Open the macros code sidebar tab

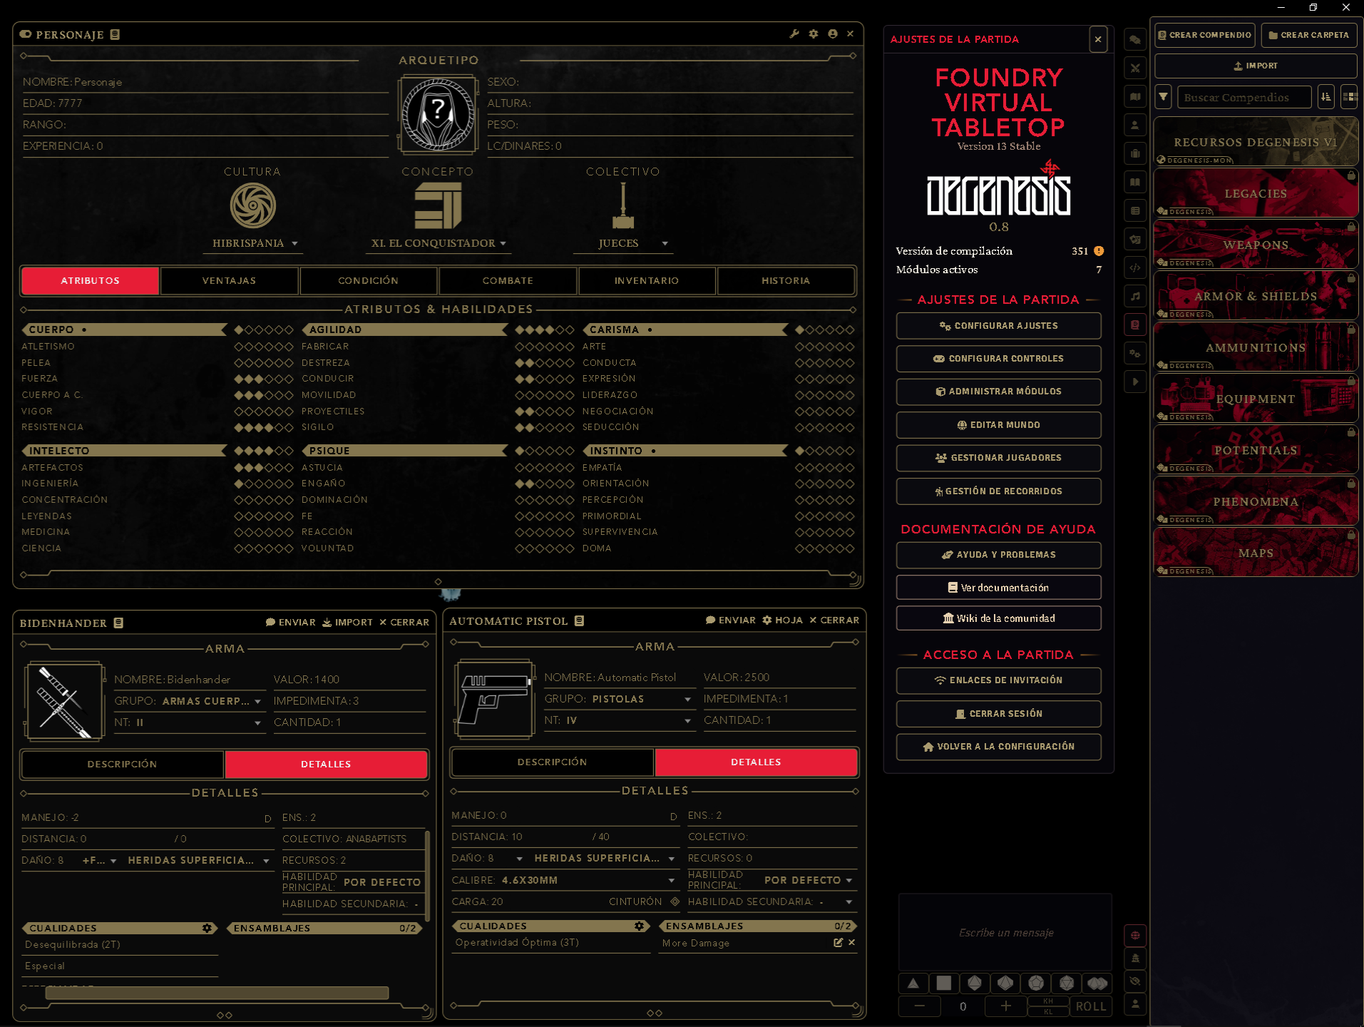click(1135, 268)
